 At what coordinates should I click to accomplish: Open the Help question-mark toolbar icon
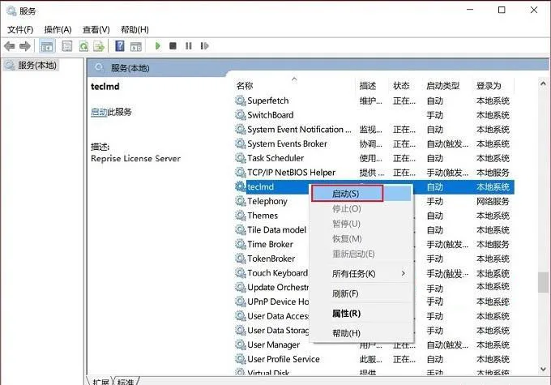pyautogui.click(x=120, y=46)
